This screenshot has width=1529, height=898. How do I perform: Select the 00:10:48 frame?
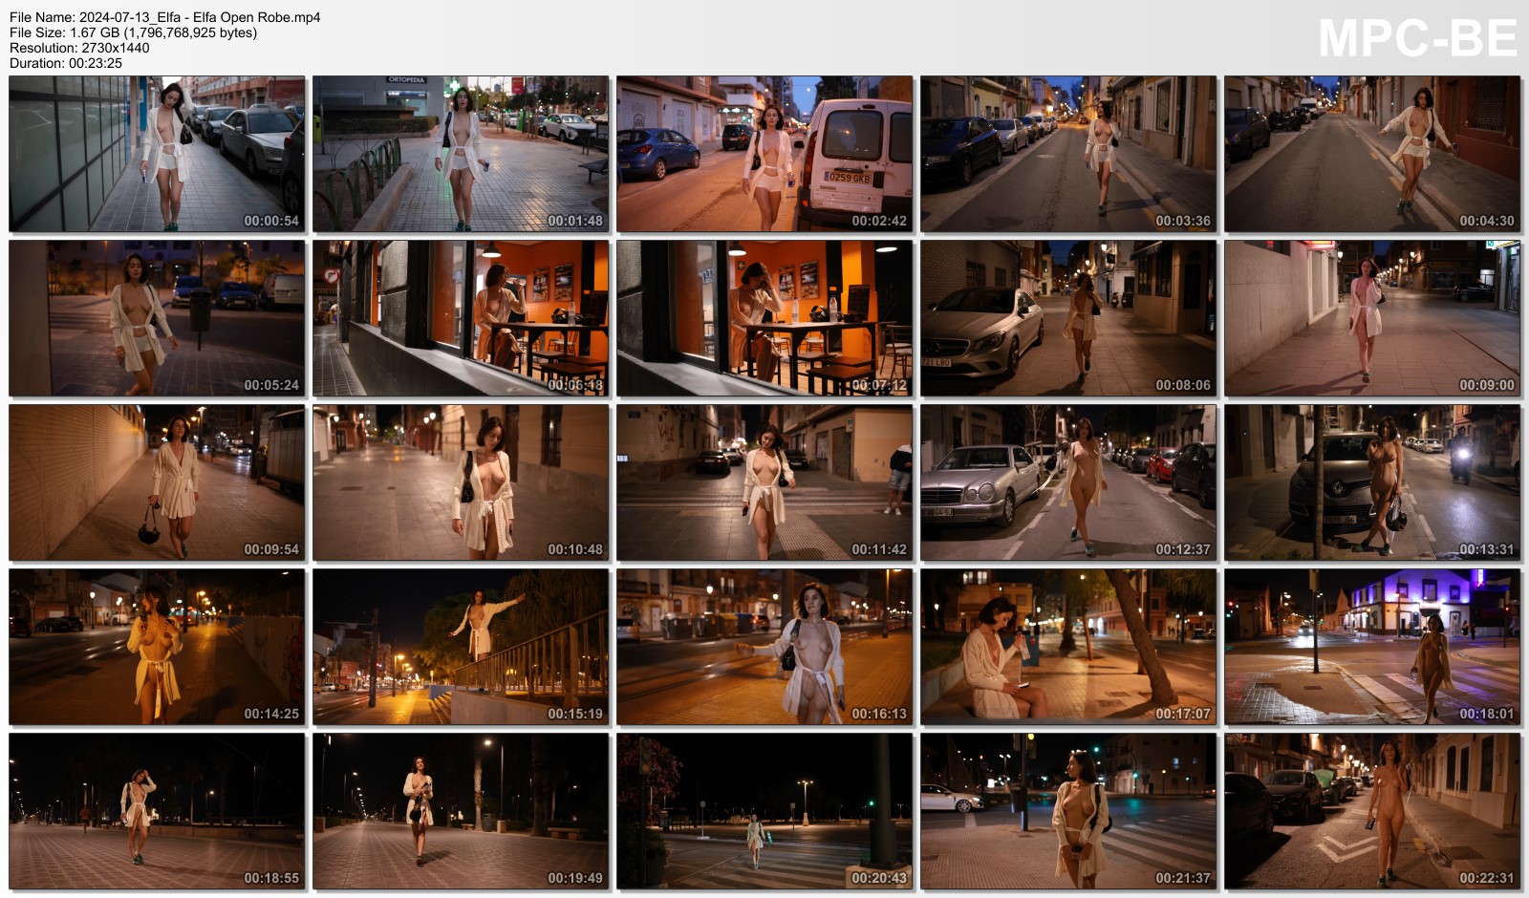pyautogui.click(x=461, y=482)
